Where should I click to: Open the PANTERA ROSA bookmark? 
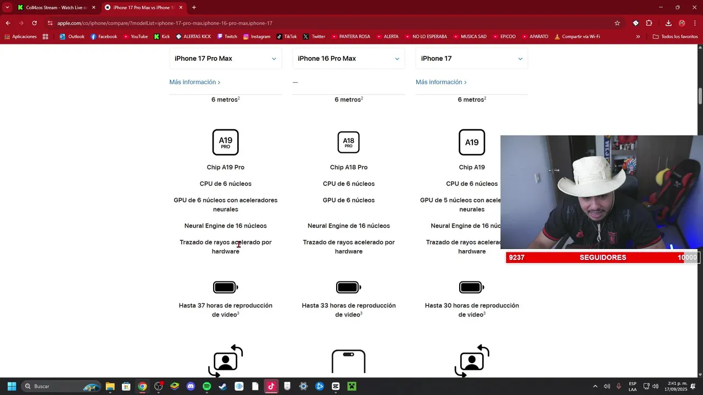coord(350,37)
